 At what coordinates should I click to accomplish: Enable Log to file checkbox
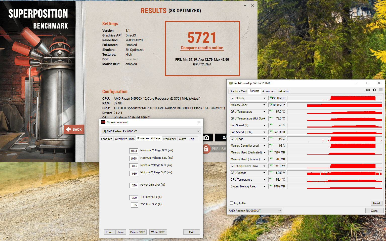(x=232, y=203)
